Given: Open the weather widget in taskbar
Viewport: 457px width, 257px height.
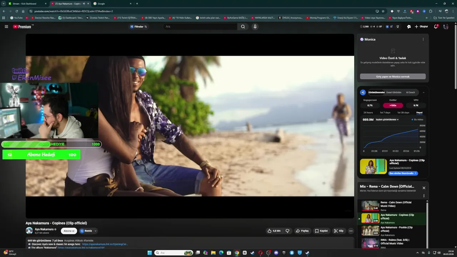Looking at the screenshot, I should pyautogui.click(x=10, y=253).
